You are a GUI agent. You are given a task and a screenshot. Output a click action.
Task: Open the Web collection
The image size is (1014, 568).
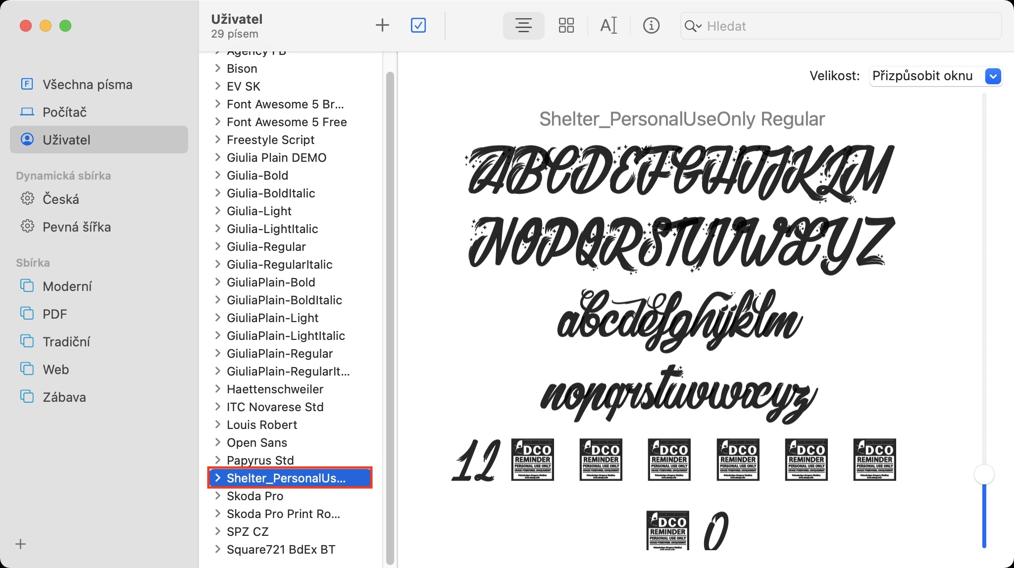point(55,369)
